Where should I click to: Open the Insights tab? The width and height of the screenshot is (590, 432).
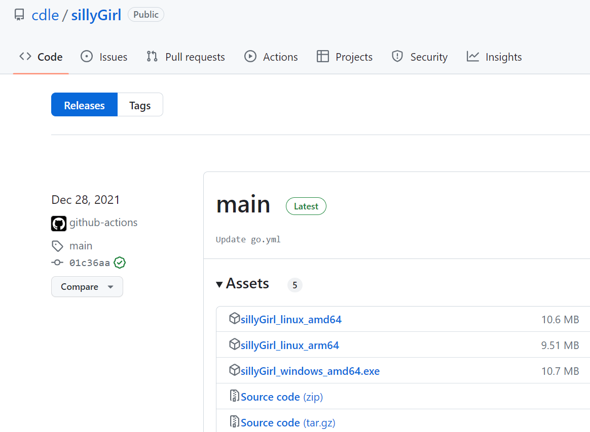coord(494,57)
